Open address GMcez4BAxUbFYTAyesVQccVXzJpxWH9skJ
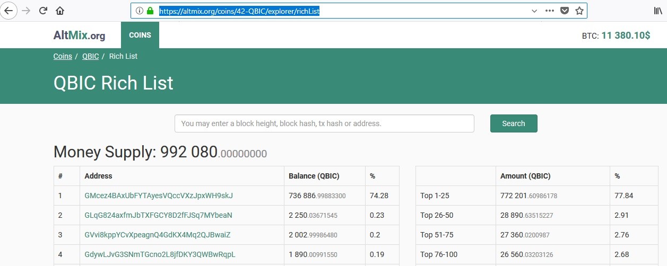The width and height of the screenshot is (667, 266). pos(159,196)
